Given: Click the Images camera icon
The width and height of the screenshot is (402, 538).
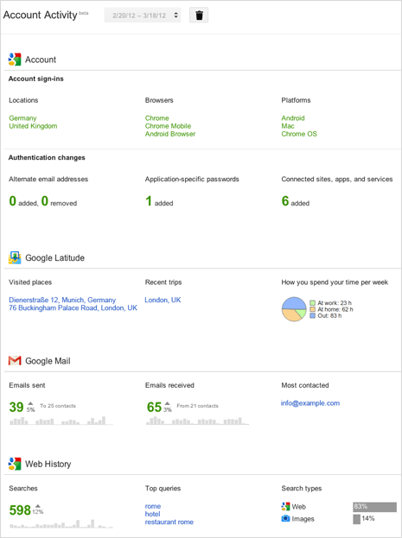Looking at the screenshot, I should click(285, 518).
